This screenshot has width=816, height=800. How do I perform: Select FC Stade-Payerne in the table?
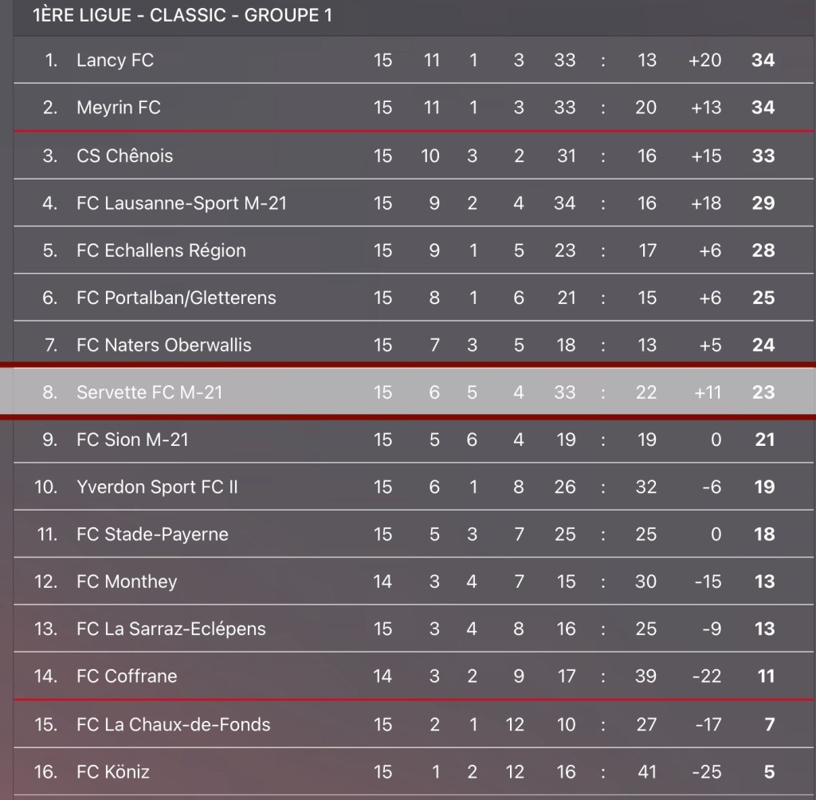pos(152,534)
